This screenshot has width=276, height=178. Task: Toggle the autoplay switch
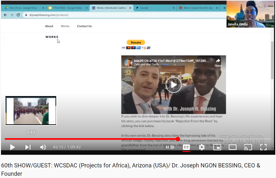click(170, 147)
